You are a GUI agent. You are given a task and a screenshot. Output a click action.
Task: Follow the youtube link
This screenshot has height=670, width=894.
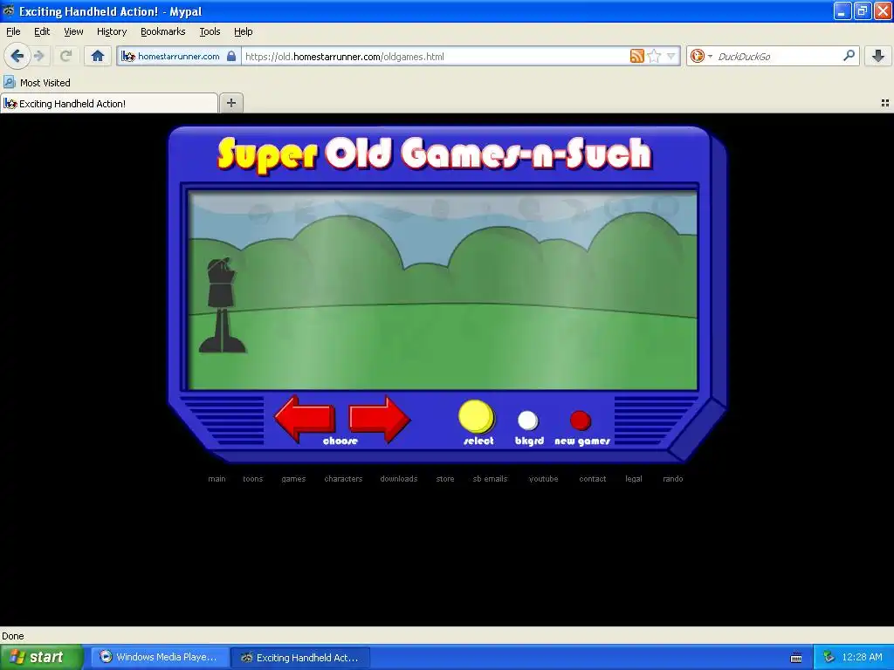tap(543, 479)
